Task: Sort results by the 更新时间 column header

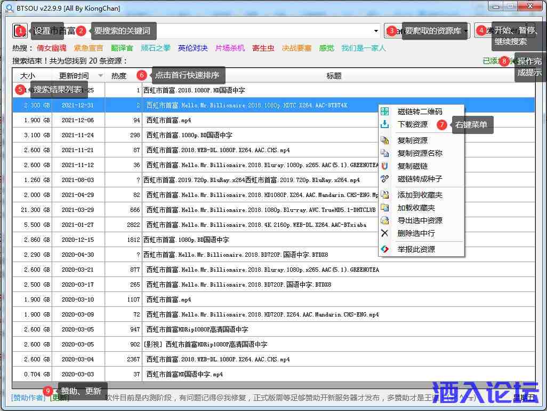Action: coord(74,76)
